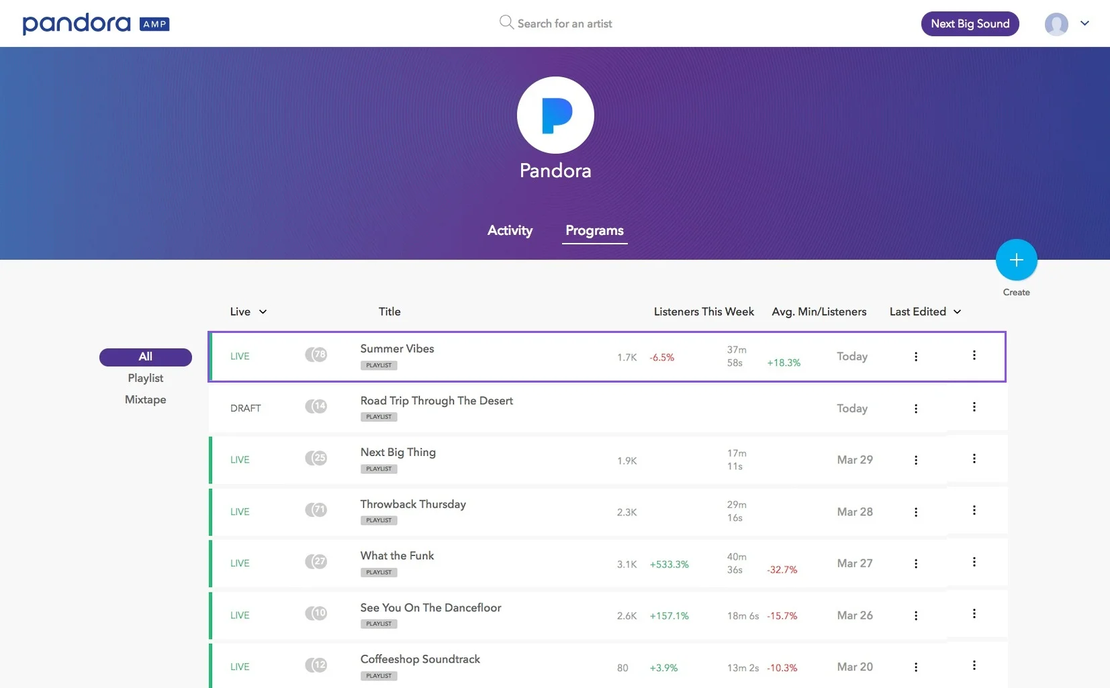
Task: Open Next Big Sound
Action: tap(970, 23)
